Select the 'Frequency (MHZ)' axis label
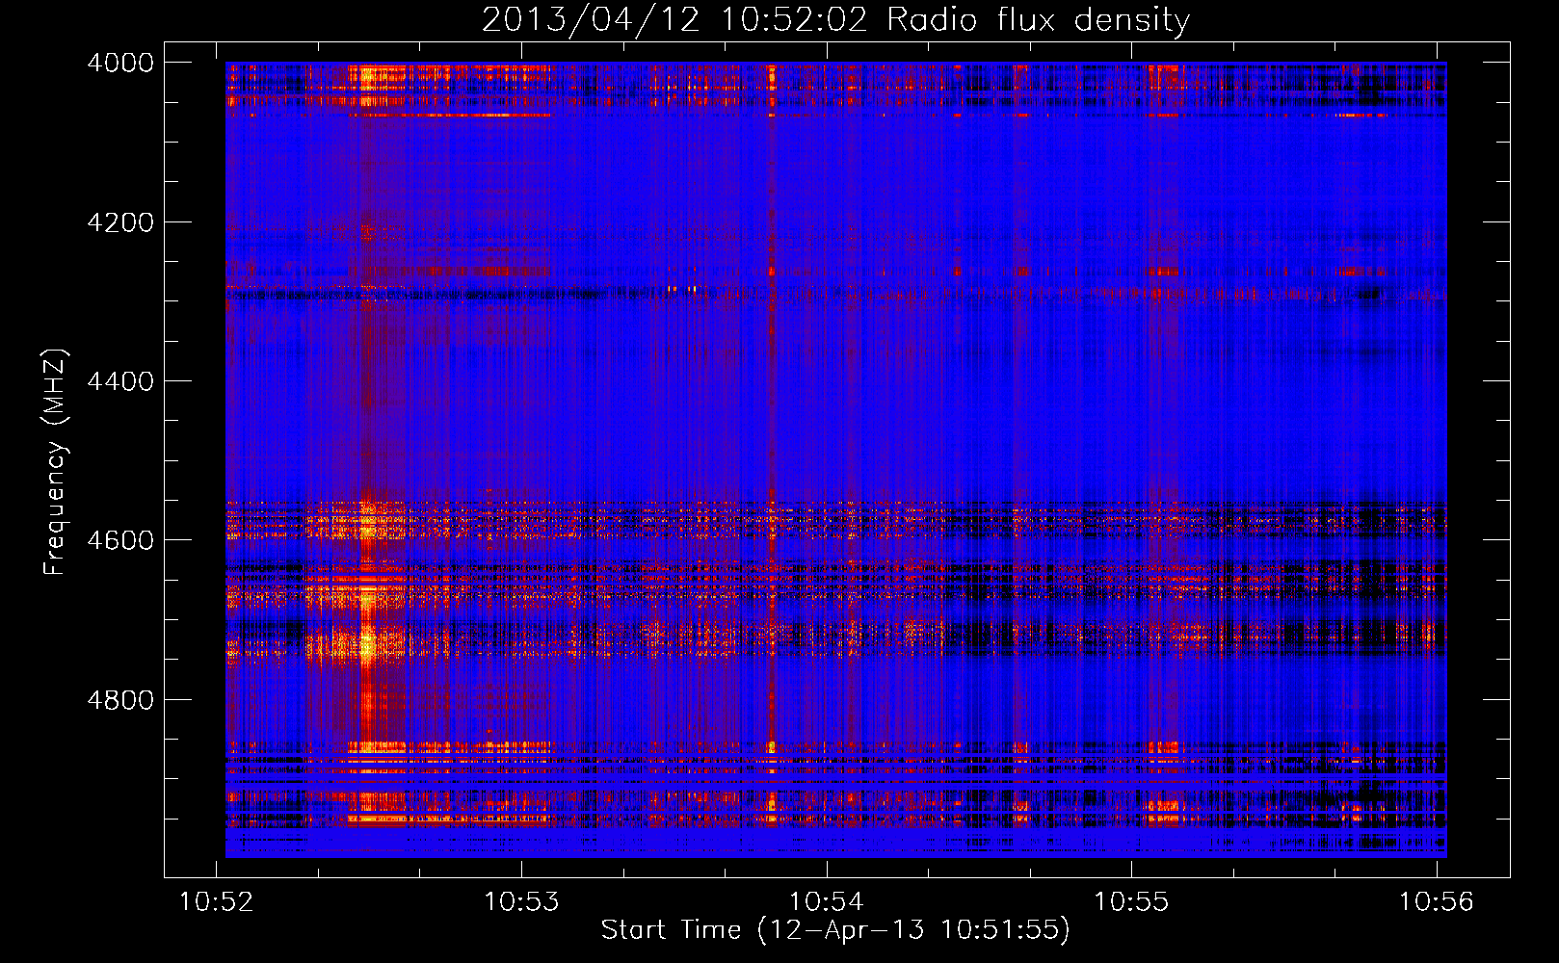1559x963 pixels. coord(55,462)
